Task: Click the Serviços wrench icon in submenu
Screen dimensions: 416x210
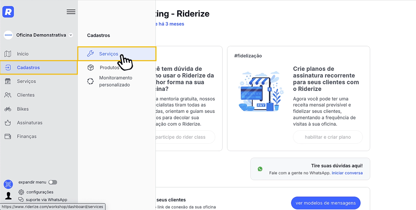Action: pos(90,54)
